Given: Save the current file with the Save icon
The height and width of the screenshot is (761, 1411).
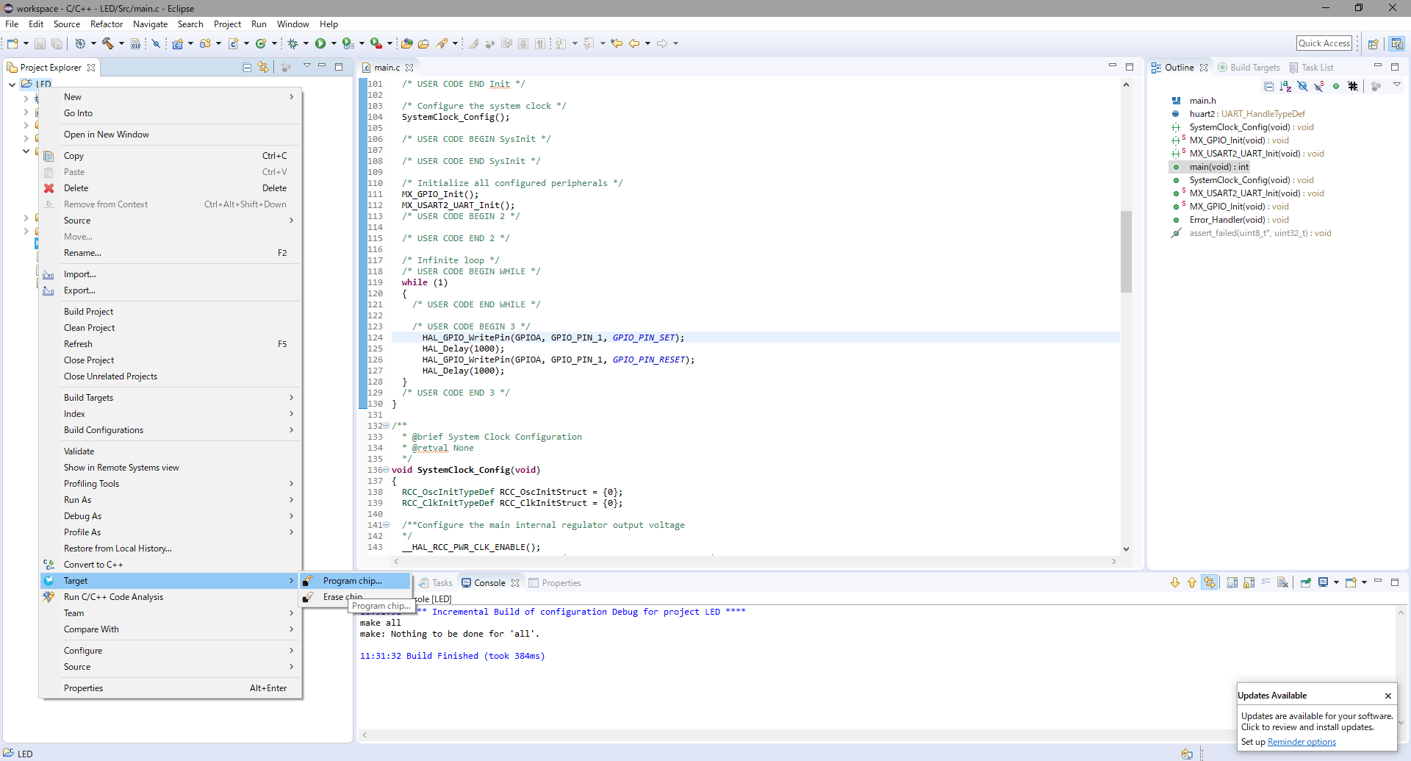Looking at the screenshot, I should click(x=40, y=43).
